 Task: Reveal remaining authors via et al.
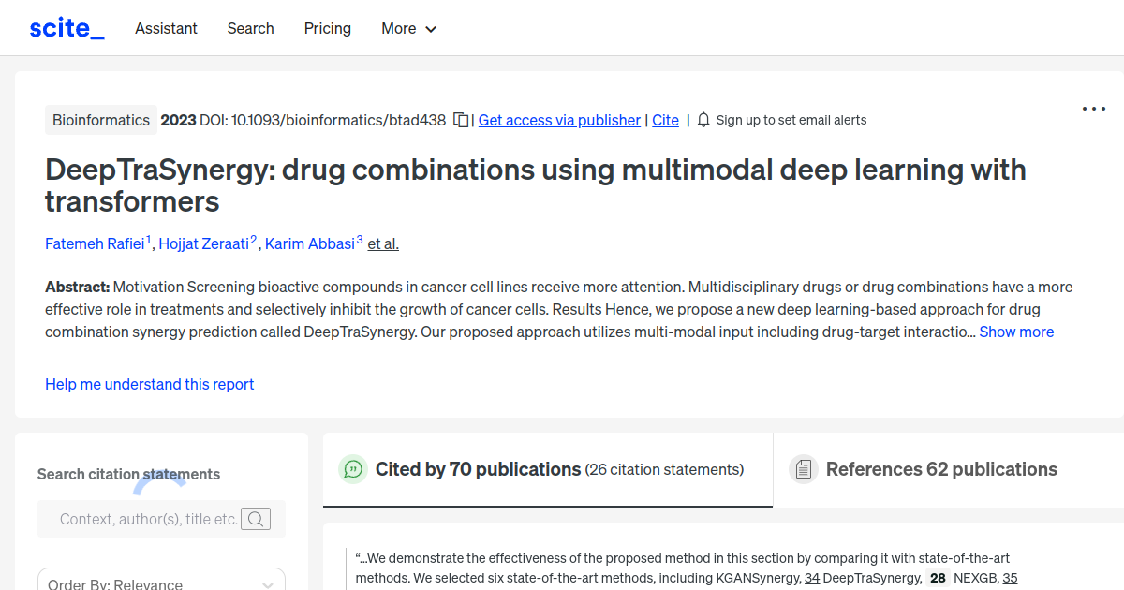(382, 243)
